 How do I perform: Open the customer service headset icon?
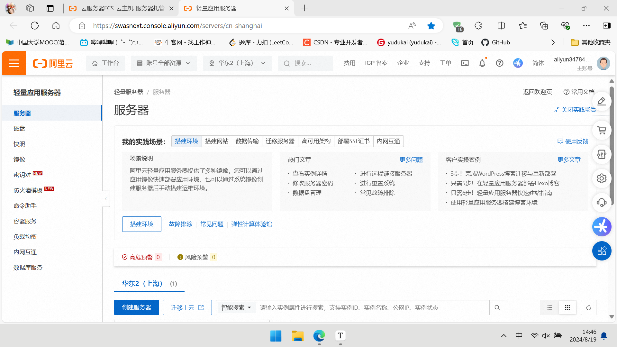click(602, 203)
